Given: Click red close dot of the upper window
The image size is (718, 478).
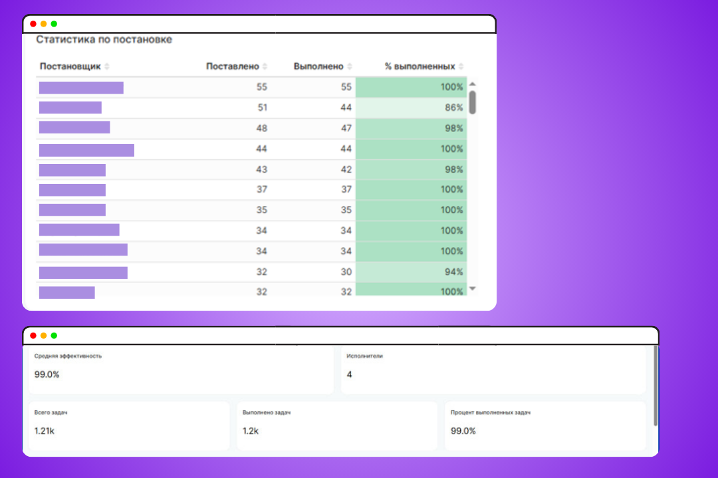Looking at the screenshot, I should 33,24.
